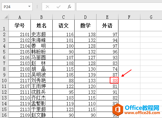Select row 8 header
Viewport: 162px width, 118px height.
click(4, 69)
